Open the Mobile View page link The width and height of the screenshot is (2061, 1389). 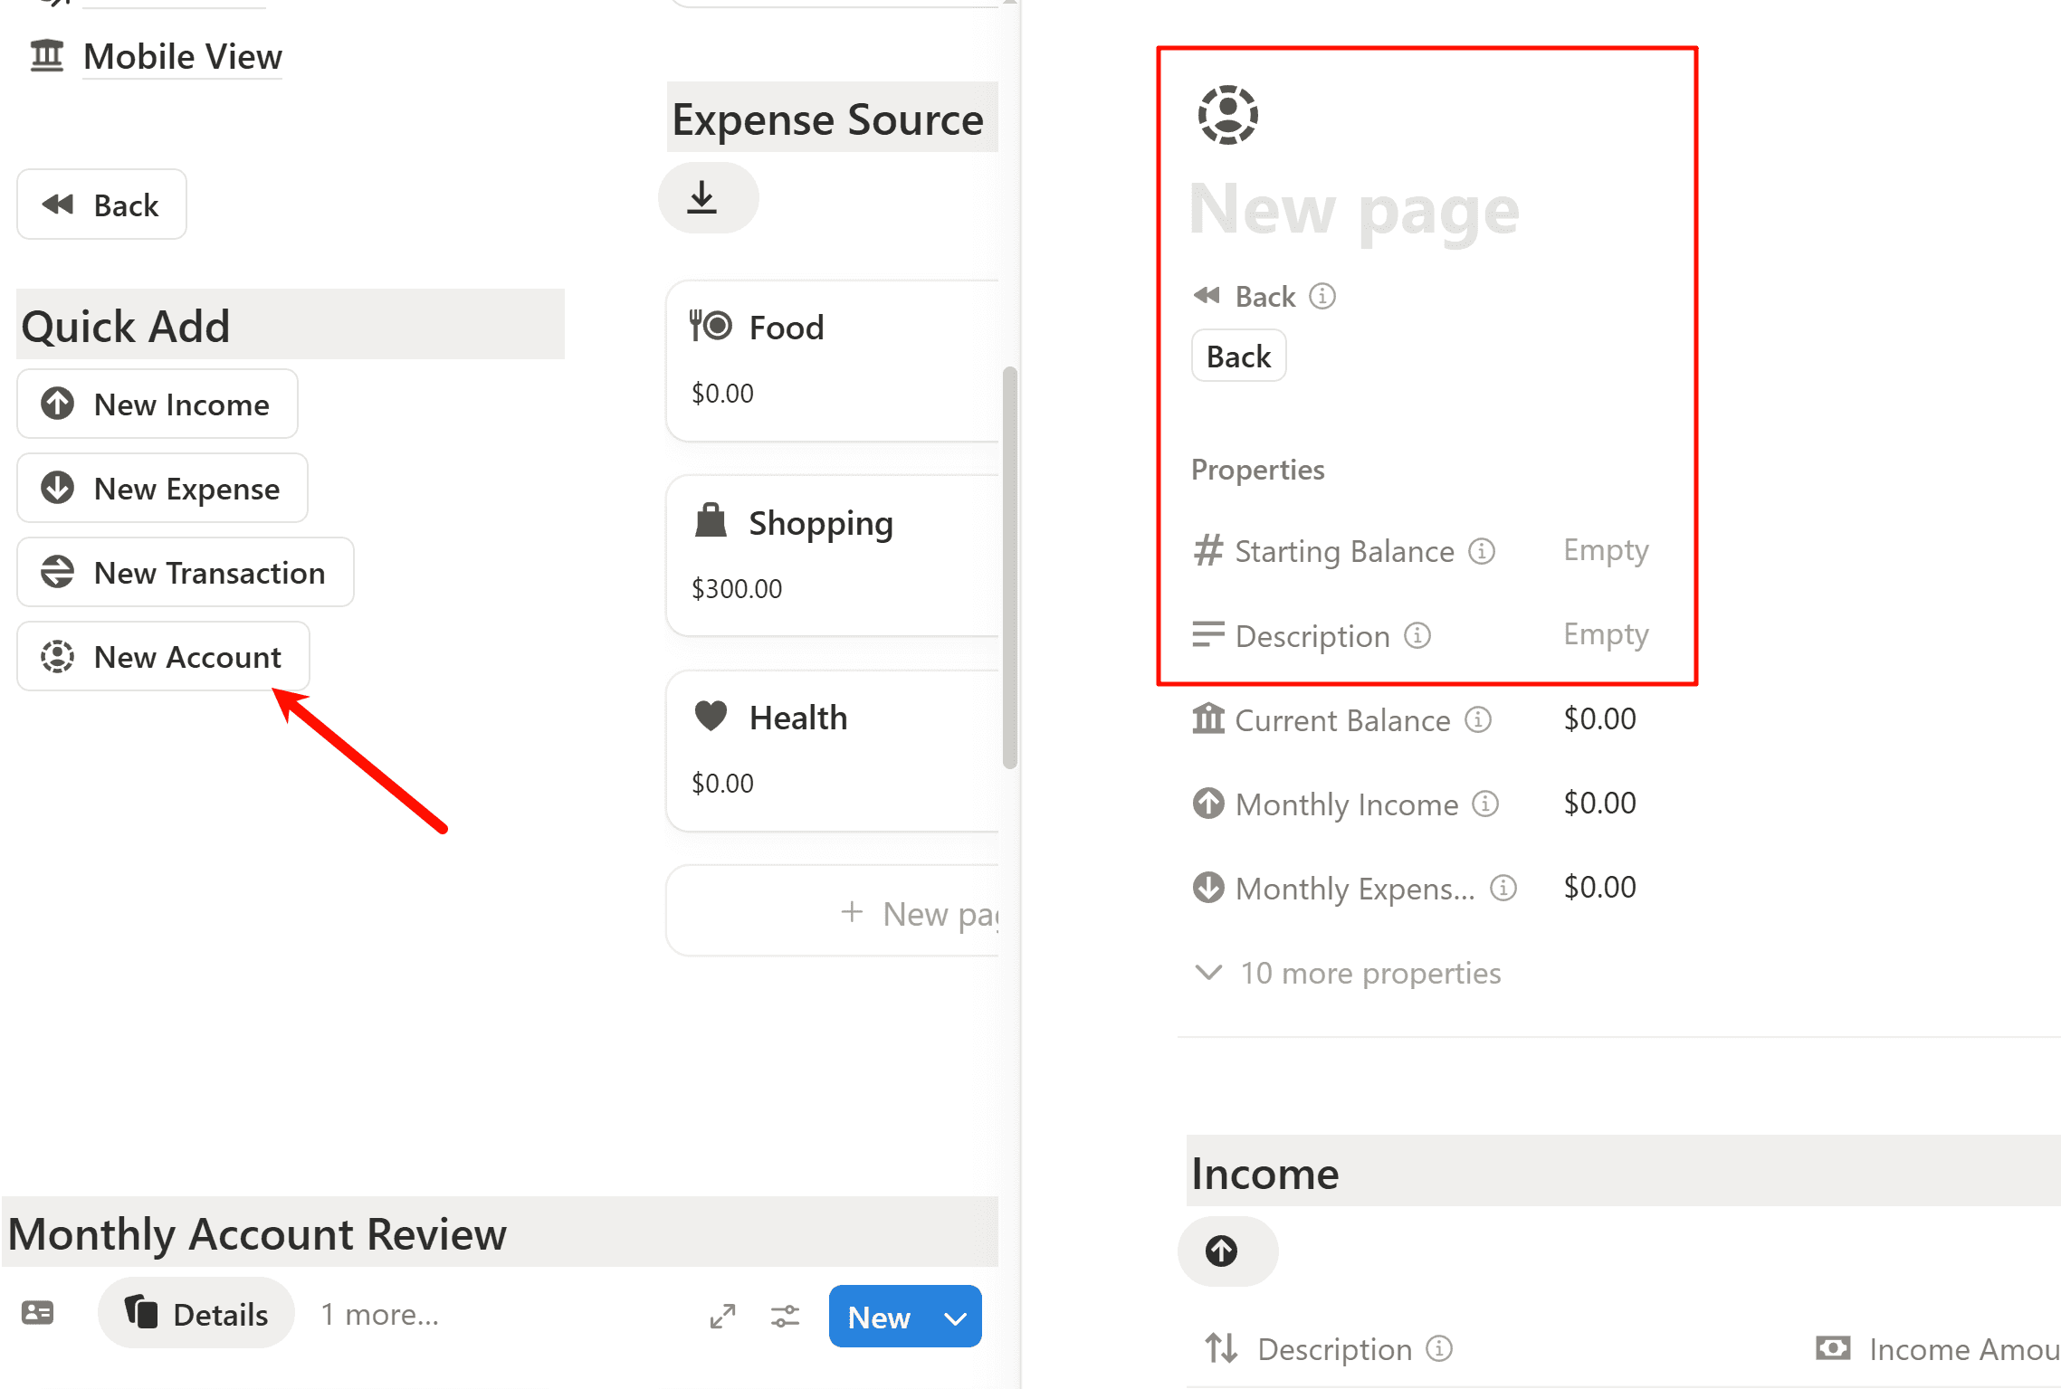tap(182, 57)
